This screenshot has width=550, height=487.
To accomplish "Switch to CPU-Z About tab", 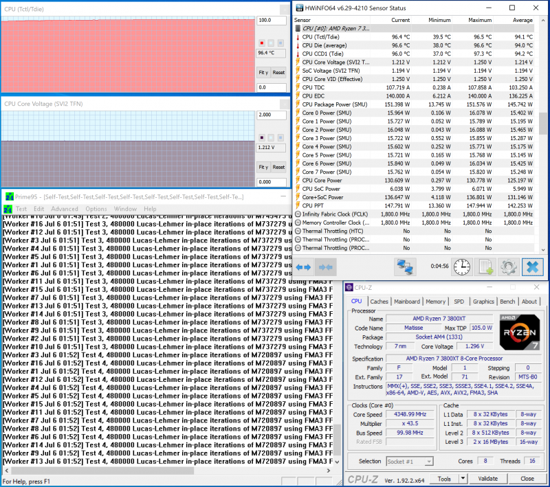I will [529, 302].
